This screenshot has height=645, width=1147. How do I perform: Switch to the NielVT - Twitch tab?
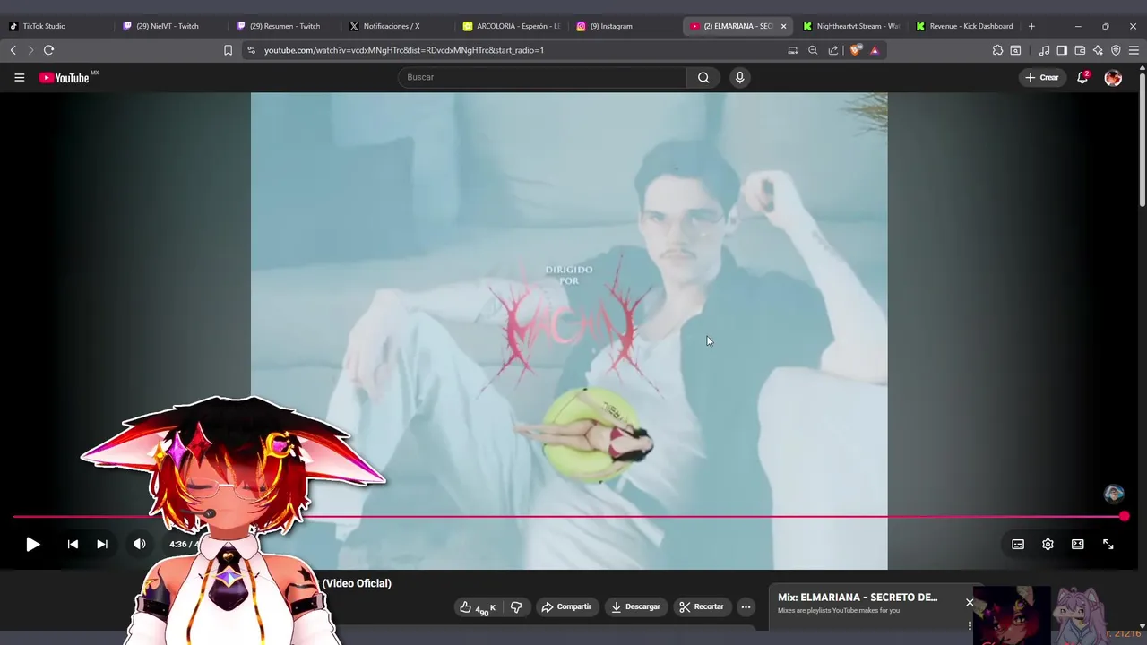pos(168,26)
